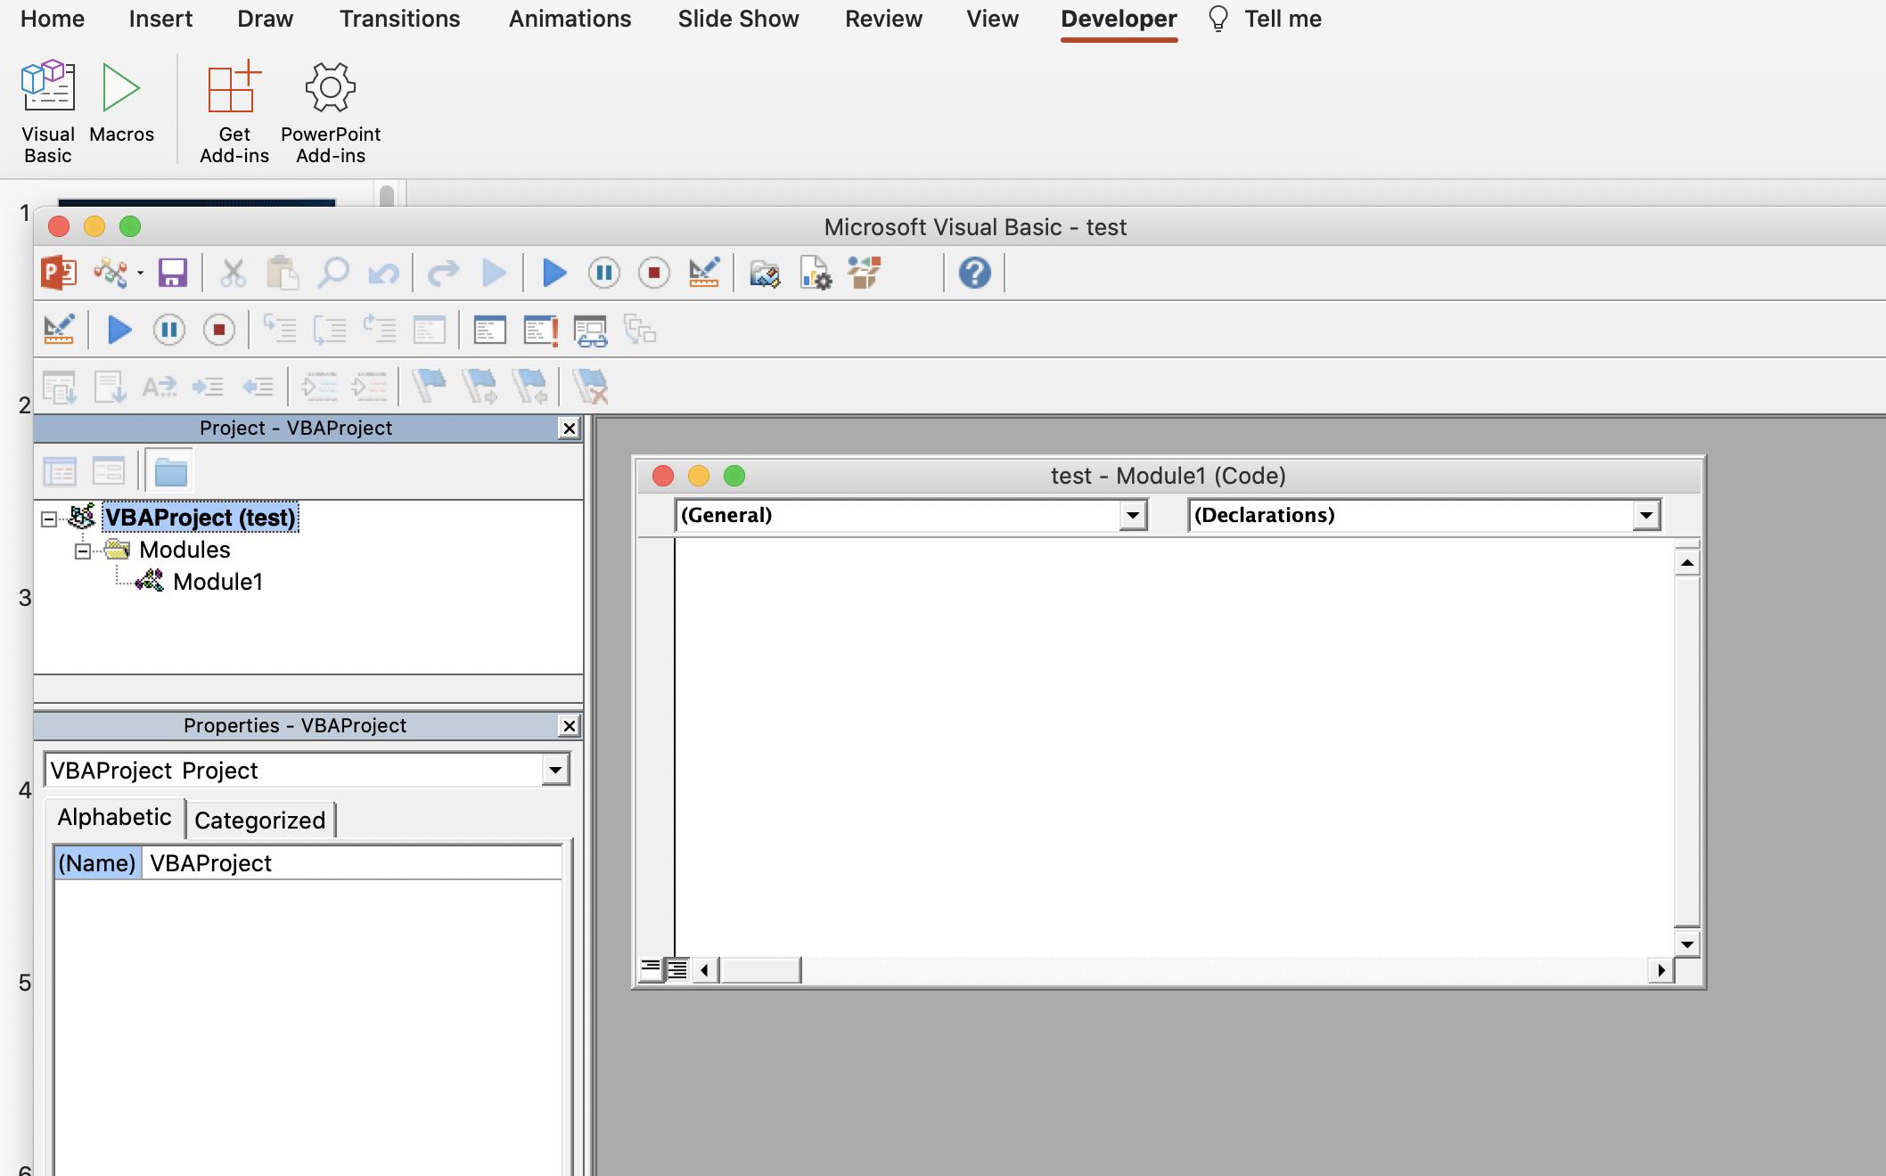Run Sub from Debug toolbar
The width and height of the screenshot is (1886, 1176).
click(119, 331)
